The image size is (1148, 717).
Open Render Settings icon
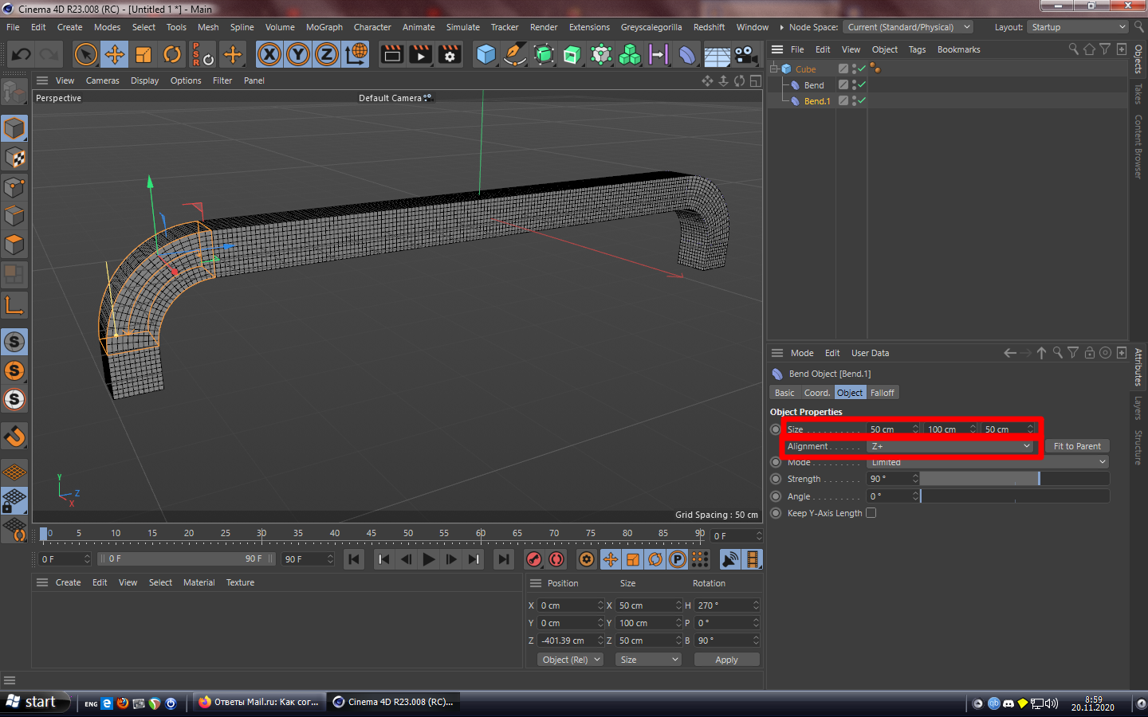[x=450, y=54]
